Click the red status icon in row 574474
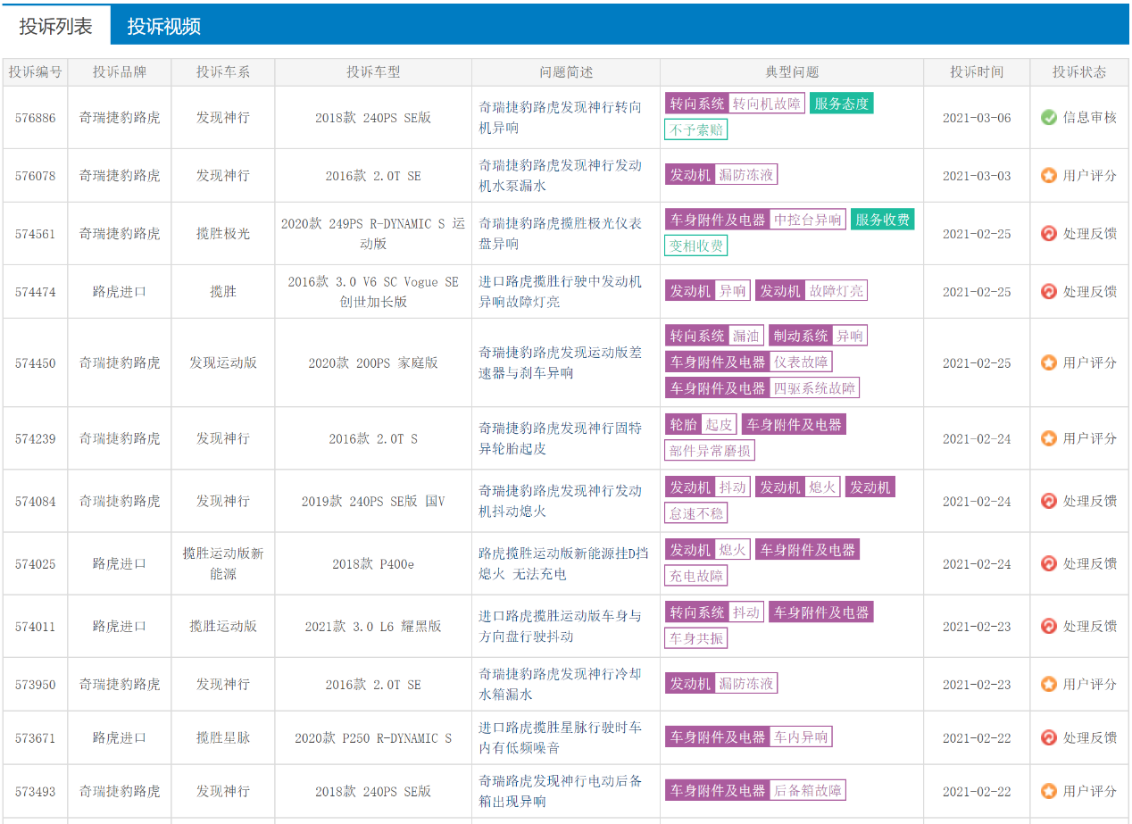This screenshot has width=1132, height=824. 1049,291
